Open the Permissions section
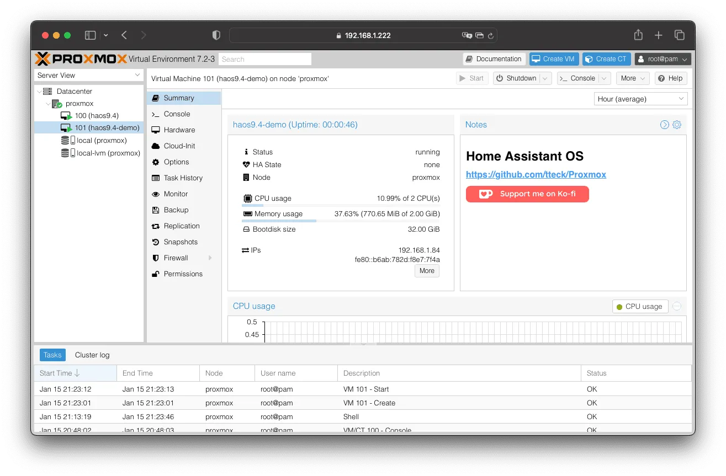The height and width of the screenshot is (476, 726). 183,274
